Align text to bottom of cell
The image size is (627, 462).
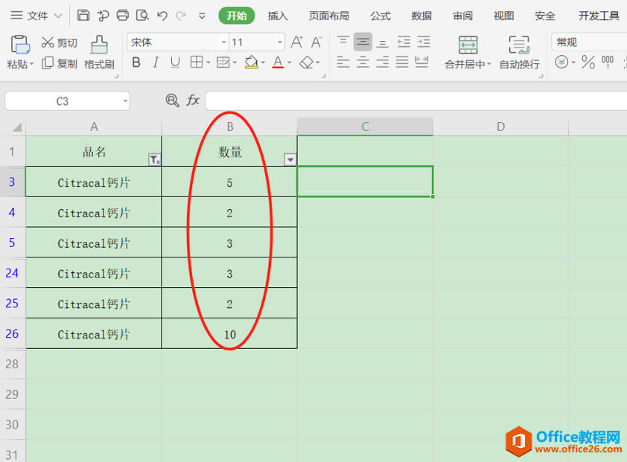(383, 42)
